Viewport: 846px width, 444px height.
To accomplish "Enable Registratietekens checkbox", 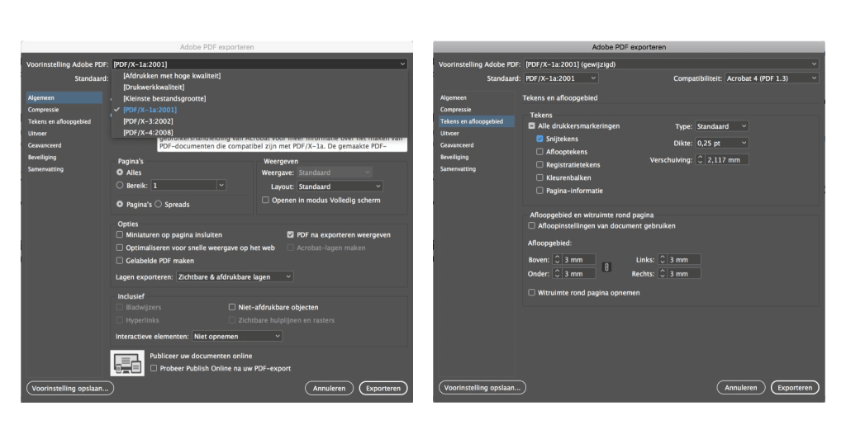I will [x=539, y=165].
